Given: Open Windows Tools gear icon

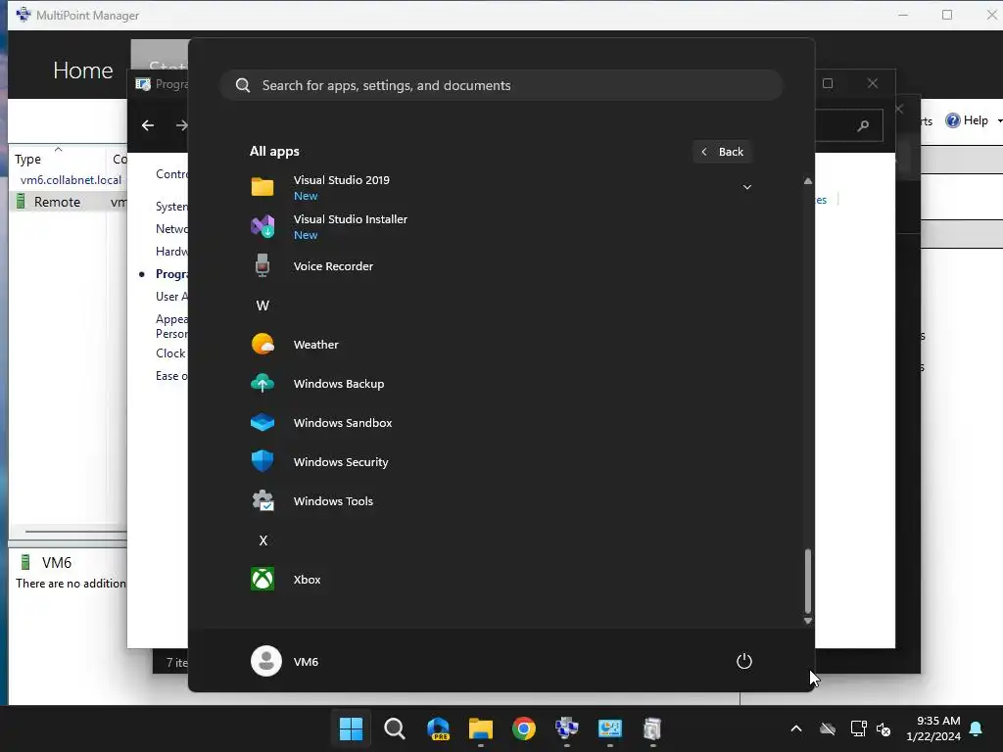Looking at the screenshot, I should pos(263,500).
